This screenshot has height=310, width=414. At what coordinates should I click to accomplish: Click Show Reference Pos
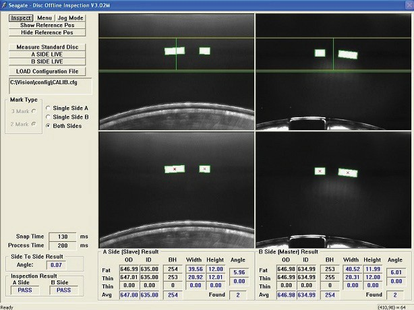coord(47,25)
